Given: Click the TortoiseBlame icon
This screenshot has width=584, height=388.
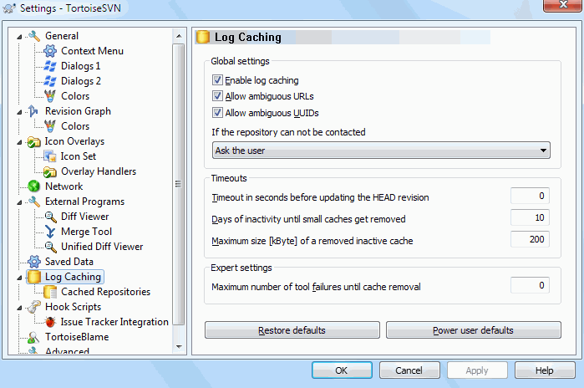Looking at the screenshot, I should (34, 337).
